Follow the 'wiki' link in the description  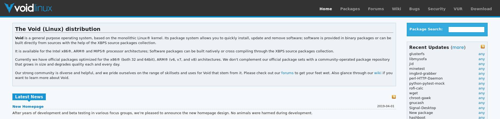click(x=378, y=73)
